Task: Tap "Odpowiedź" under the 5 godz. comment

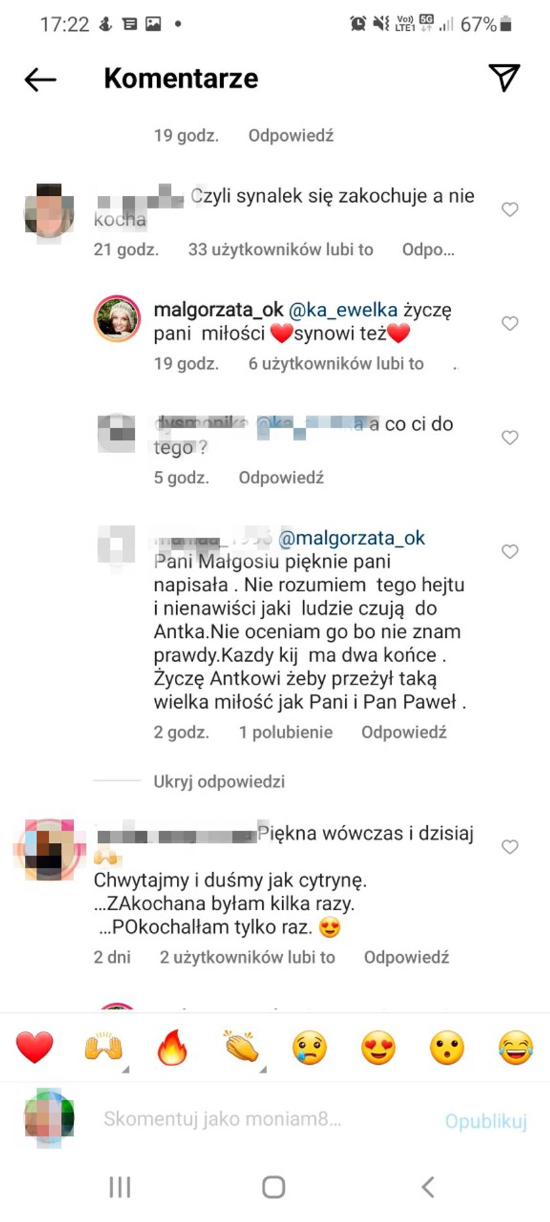Action: click(x=282, y=477)
